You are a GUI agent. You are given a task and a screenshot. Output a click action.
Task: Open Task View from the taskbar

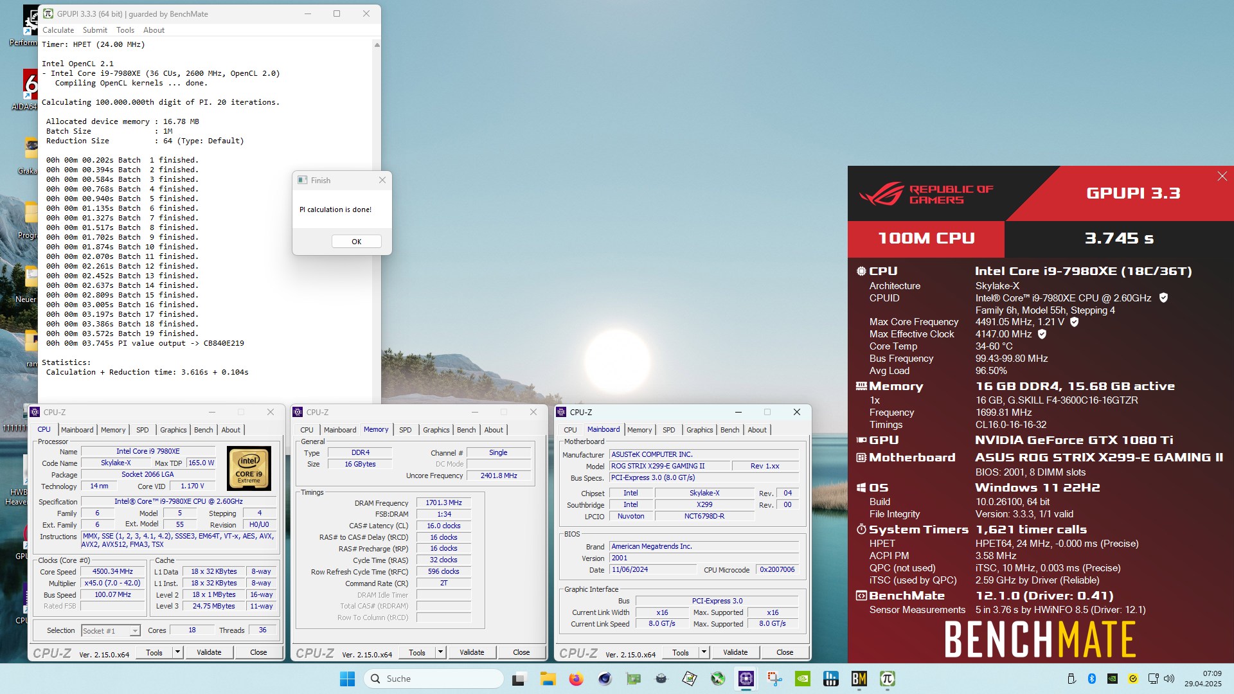pos(519,679)
